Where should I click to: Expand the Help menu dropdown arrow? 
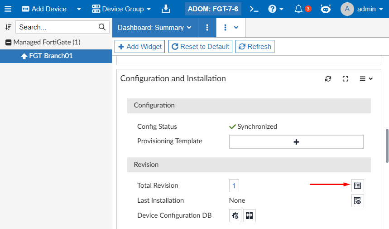click(282, 9)
